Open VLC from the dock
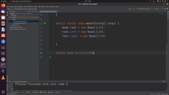Screen dimensions: 169x95 tap(3, 77)
